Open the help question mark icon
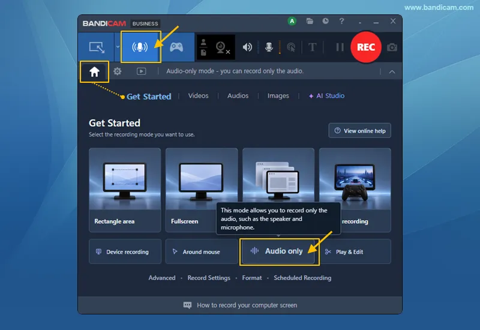This screenshot has width=480, height=330. click(x=341, y=21)
